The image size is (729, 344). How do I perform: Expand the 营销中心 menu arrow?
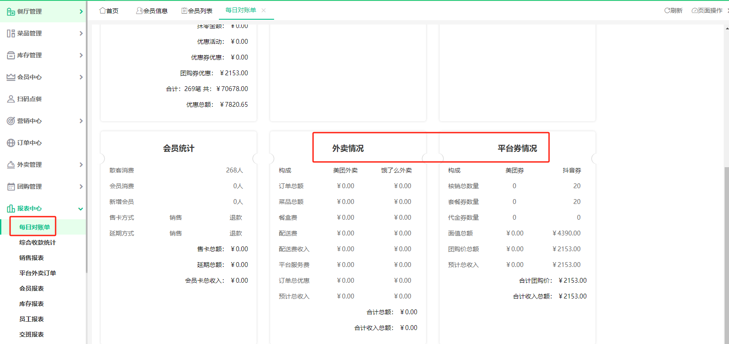point(81,121)
